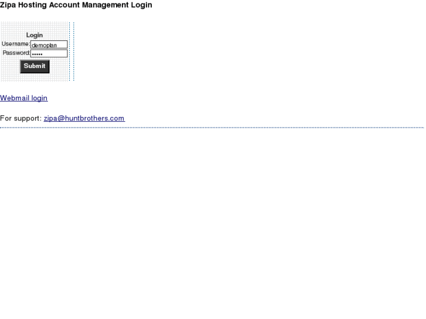Email support at zipa@huntbrothers.com

(x=84, y=118)
